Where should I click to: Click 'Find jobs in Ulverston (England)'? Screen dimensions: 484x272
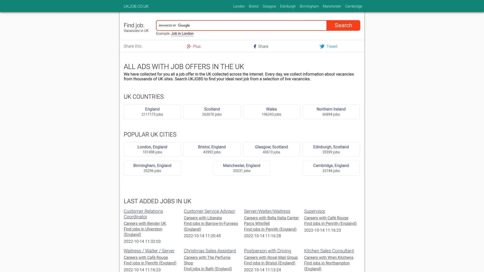pyautogui.click(x=143, y=232)
